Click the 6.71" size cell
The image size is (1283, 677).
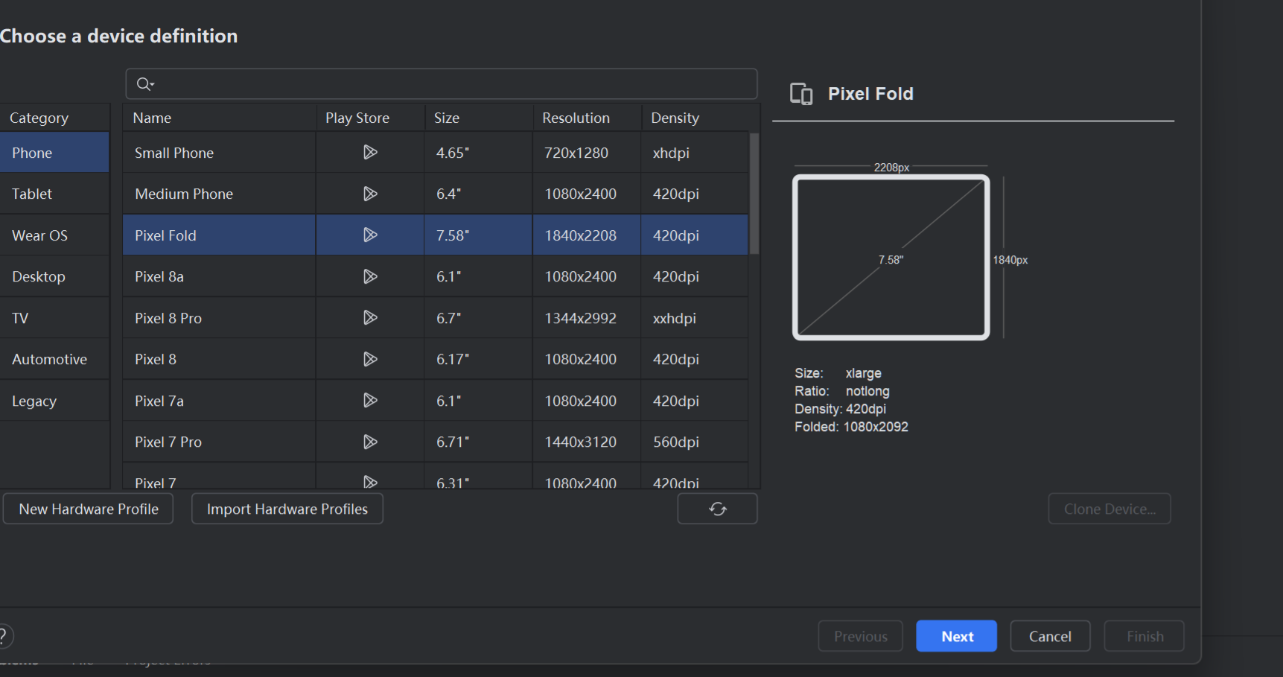click(x=479, y=442)
